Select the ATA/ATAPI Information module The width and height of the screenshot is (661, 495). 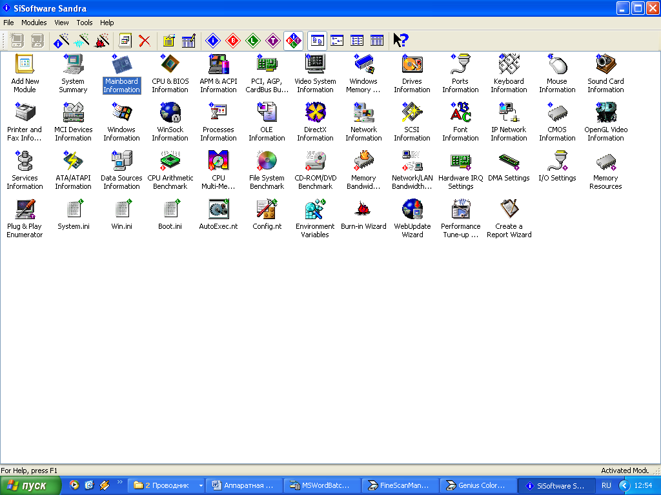pyautogui.click(x=73, y=170)
